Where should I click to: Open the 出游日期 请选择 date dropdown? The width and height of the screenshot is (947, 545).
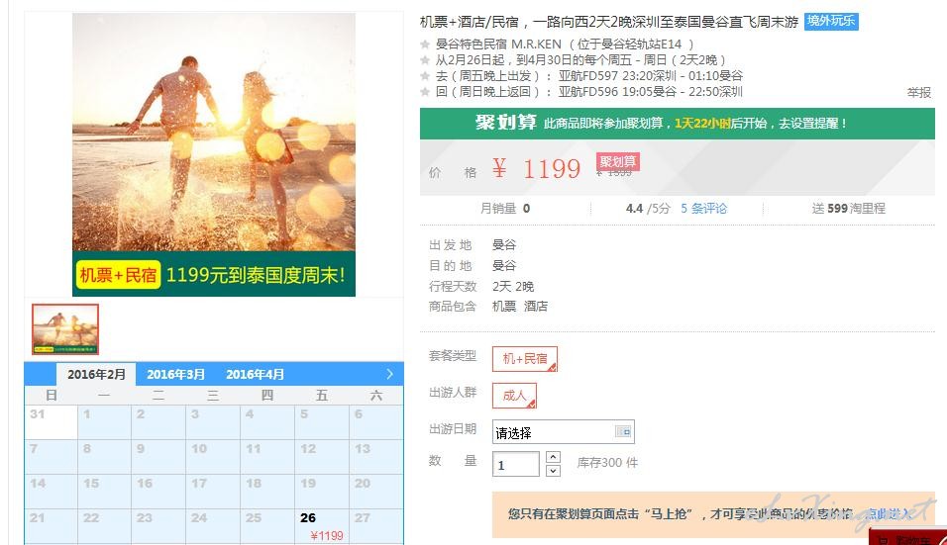point(563,432)
